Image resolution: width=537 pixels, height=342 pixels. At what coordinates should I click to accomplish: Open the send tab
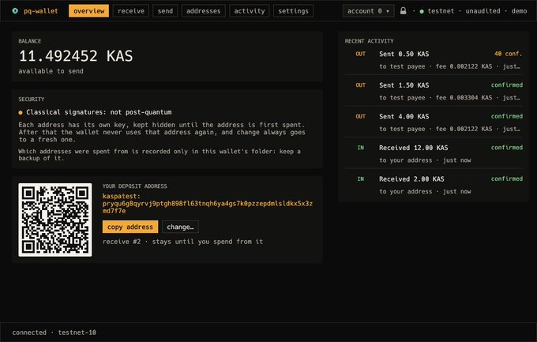click(x=165, y=11)
